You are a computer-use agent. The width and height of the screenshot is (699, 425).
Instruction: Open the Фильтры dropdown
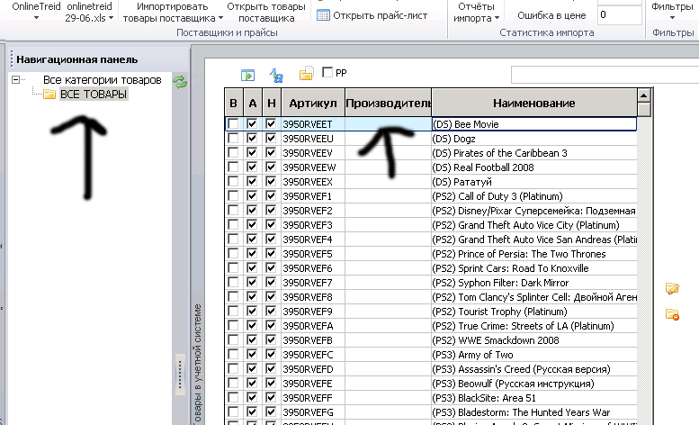[672, 12]
